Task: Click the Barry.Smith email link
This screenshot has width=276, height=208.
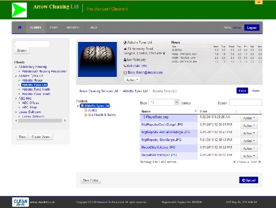Action: [145, 73]
